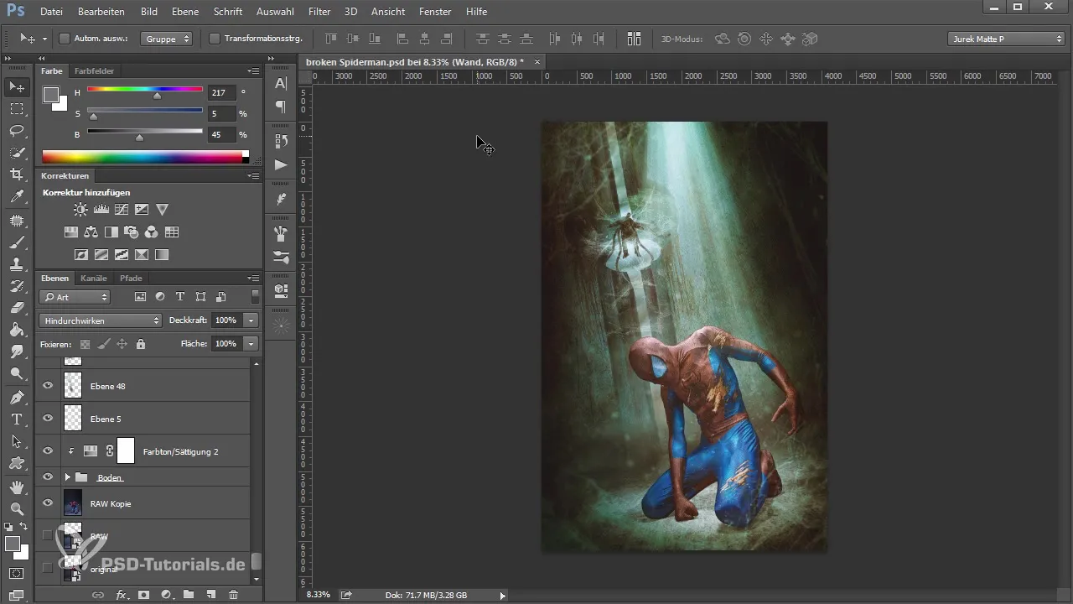Delete layer with trash icon
Viewport: 1073px width, 604px height.
point(233,595)
